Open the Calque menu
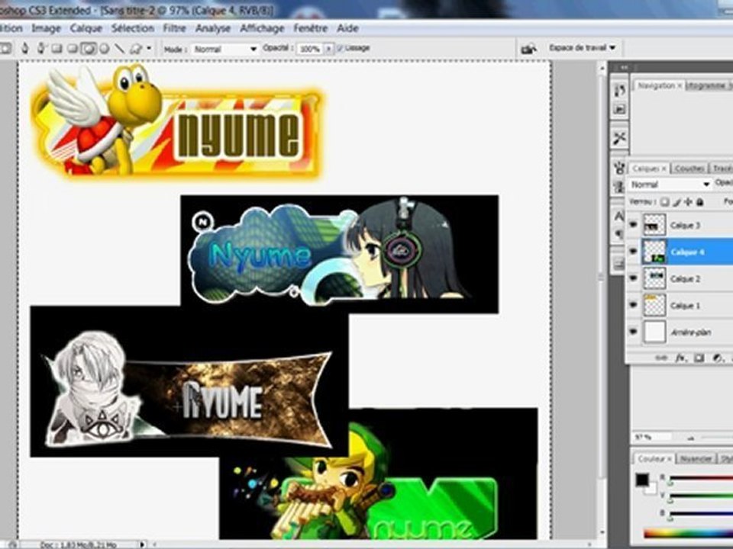 [x=86, y=28]
